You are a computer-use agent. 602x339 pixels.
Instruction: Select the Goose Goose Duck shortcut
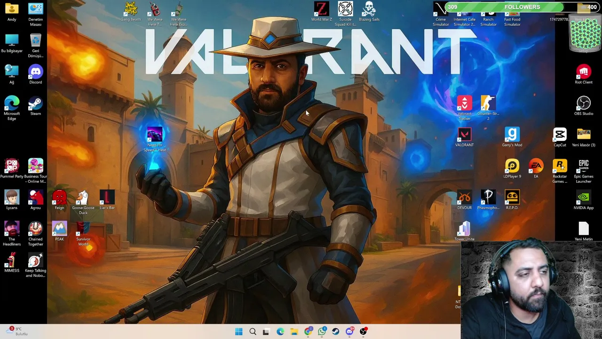(x=83, y=202)
